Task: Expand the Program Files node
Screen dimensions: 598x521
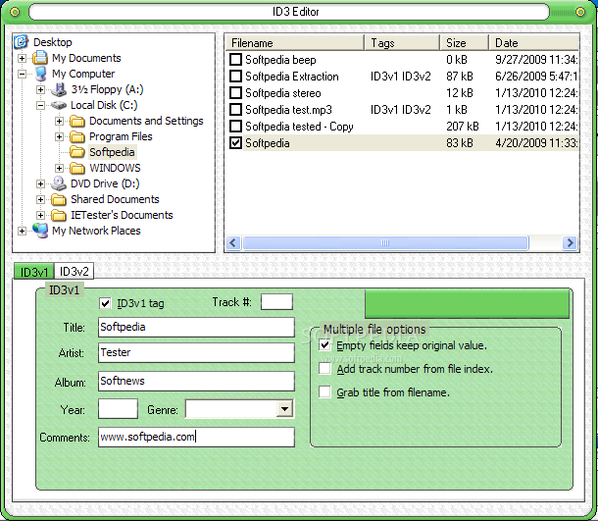Action: [59, 136]
